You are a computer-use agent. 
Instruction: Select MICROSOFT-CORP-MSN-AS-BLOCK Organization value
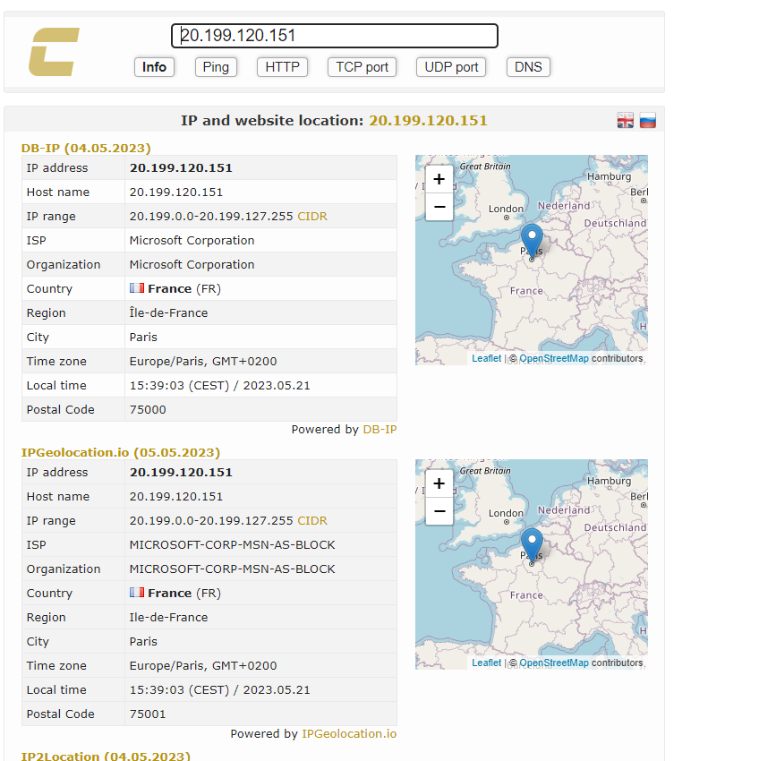click(x=232, y=569)
